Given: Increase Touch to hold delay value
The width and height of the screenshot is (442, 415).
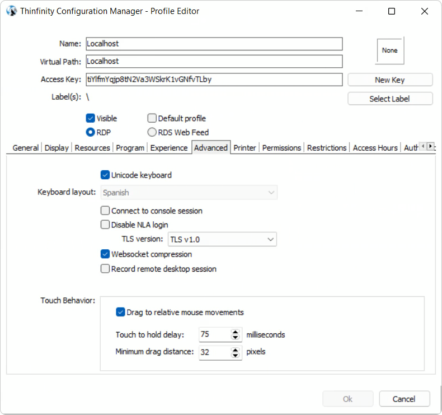Looking at the screenshot, I should 235,332.
